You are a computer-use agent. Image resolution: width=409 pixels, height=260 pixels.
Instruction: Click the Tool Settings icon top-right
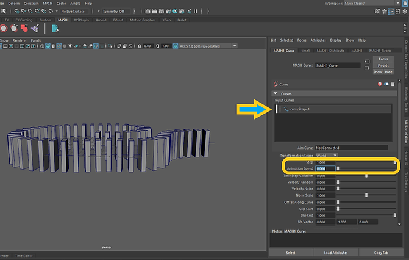click(398, 11)
